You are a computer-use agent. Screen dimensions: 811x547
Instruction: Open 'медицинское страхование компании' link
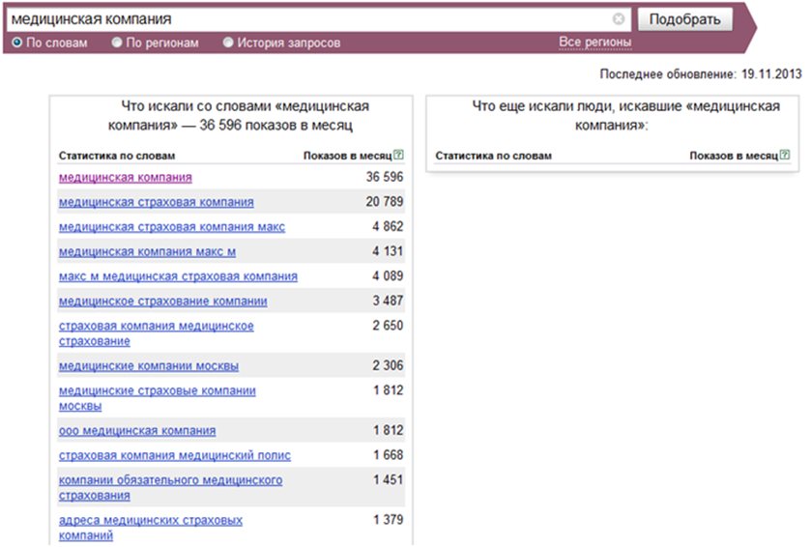pos(163,302)
